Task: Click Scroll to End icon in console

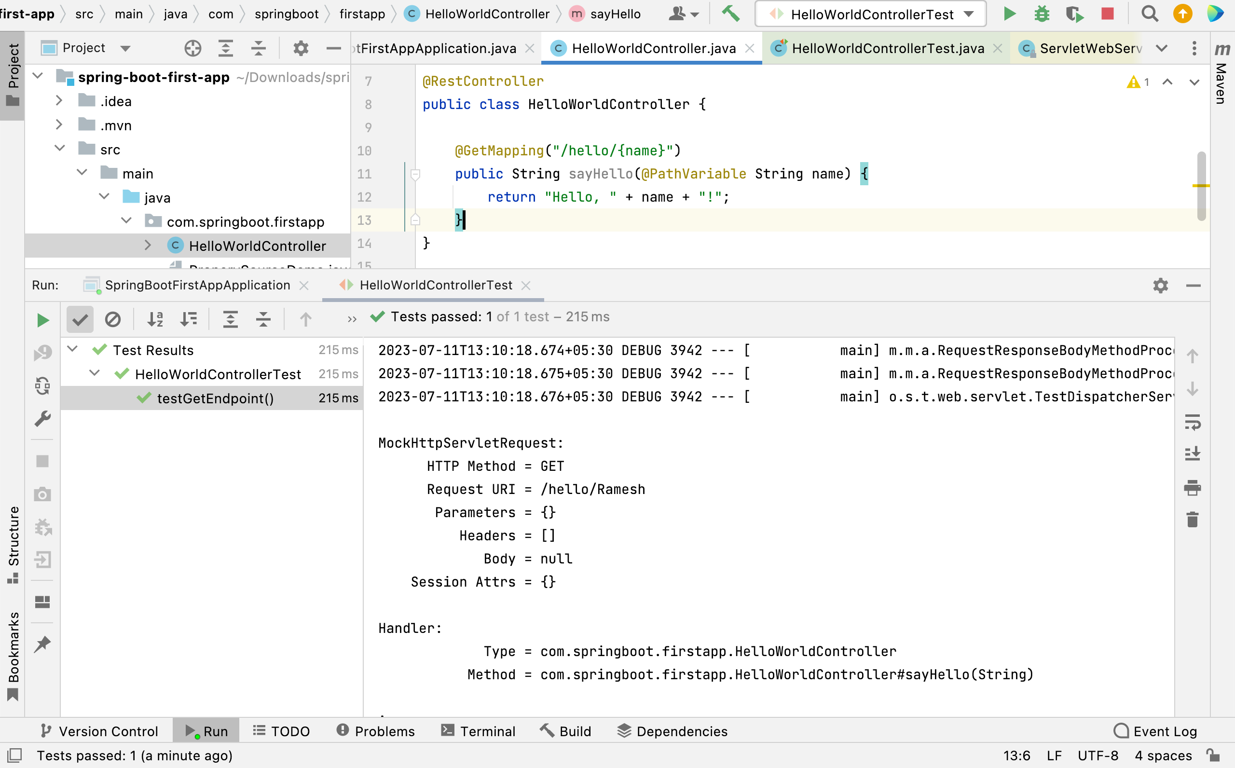Action: coord(1193,454)
